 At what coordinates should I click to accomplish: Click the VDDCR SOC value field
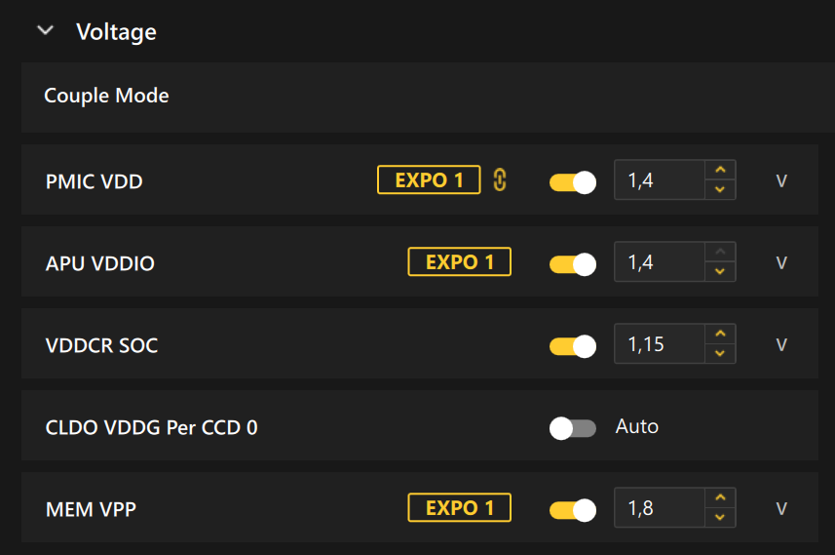point(659,344)
